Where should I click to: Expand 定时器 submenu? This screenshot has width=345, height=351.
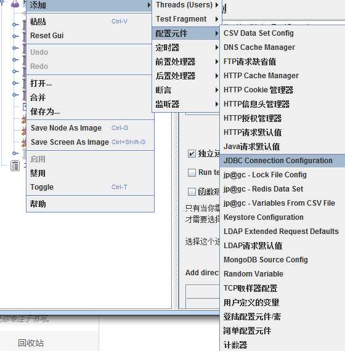coord(186,47)
